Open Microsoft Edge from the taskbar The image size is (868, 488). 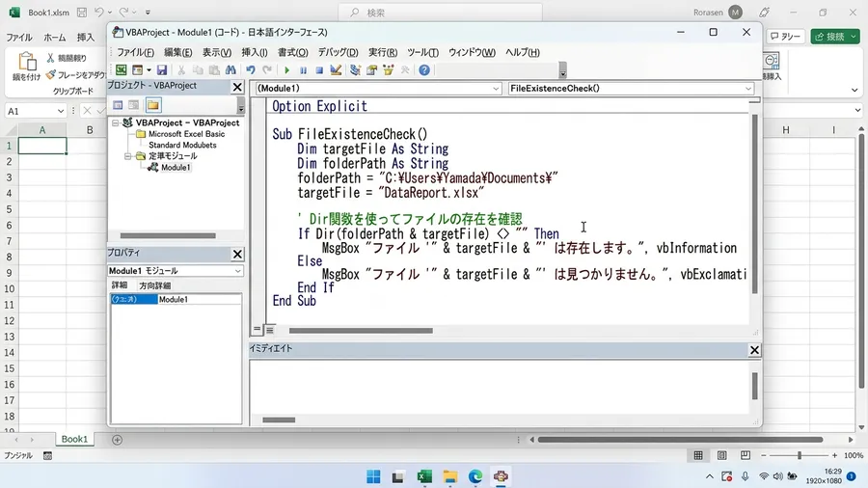pyautogui.click(x=475, y=476)
